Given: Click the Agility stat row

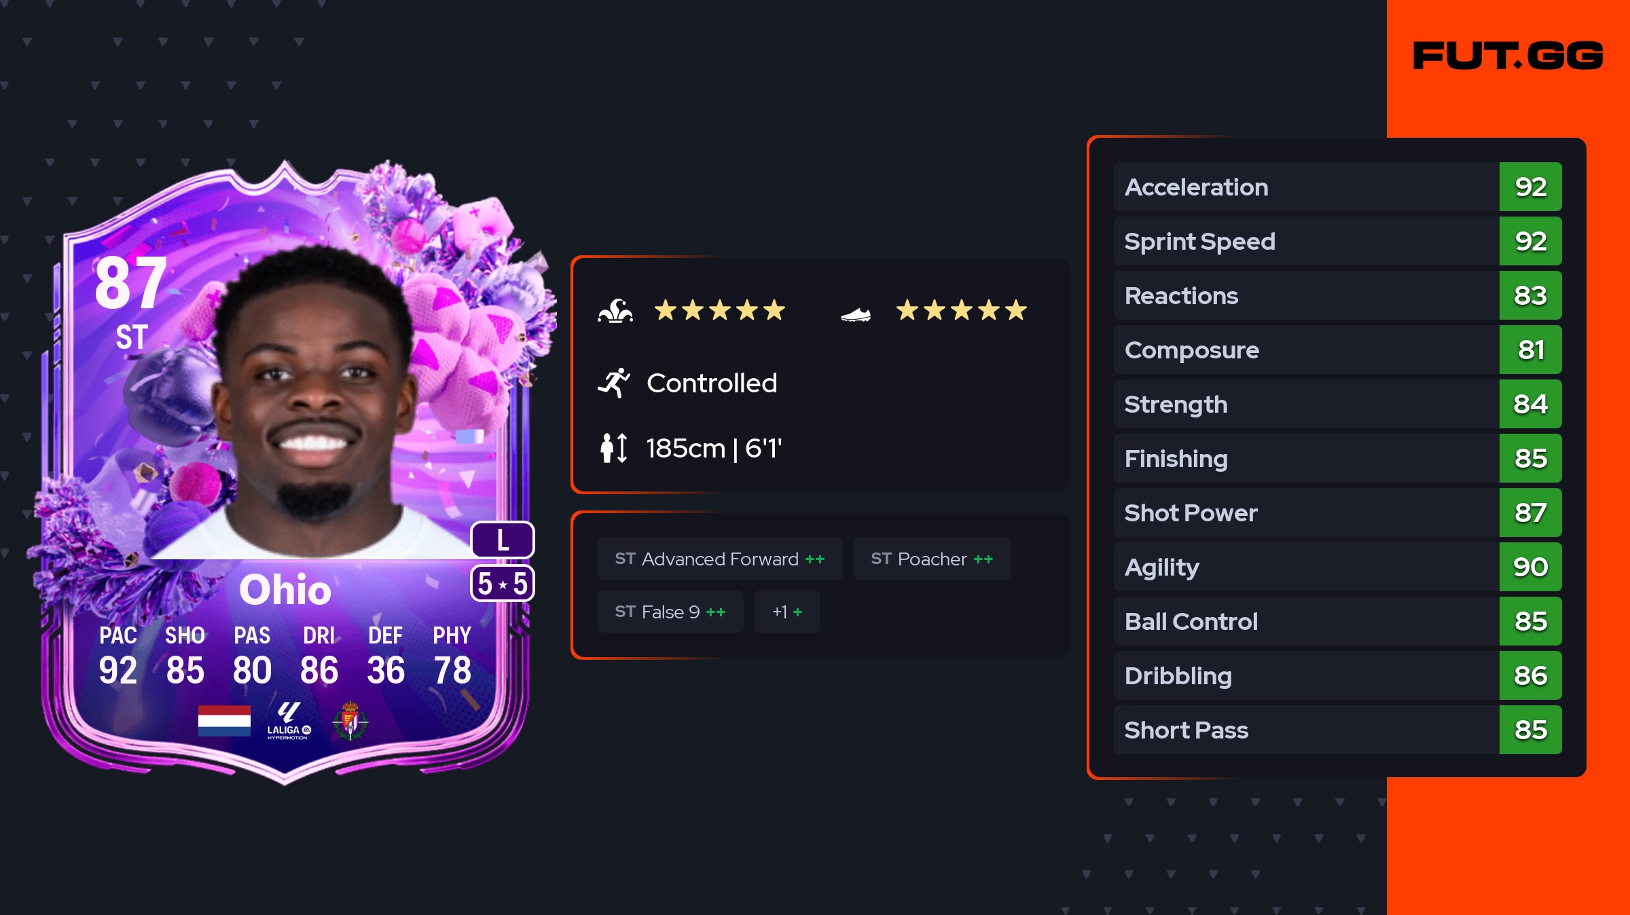Looking at the screenshot, I should pos(1337,567).
